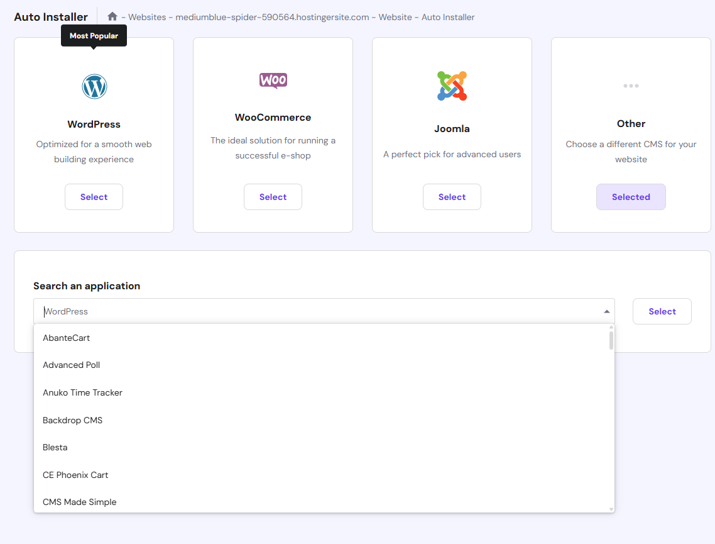Select WooCommerce card button

tap(273, 197)
